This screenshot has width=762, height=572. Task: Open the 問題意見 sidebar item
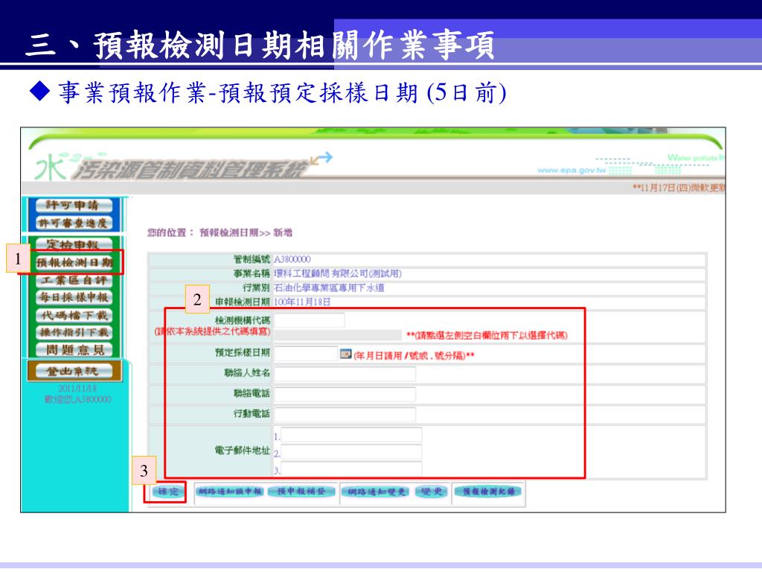(74, 350)
